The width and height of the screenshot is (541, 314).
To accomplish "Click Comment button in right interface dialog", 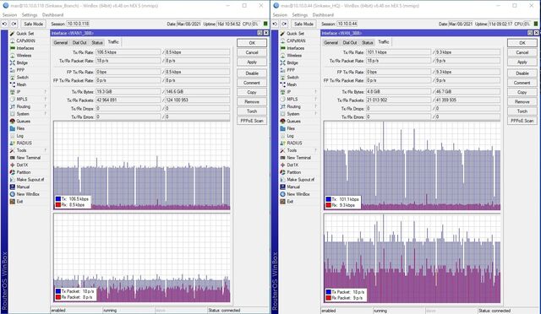I will [x=522, y=83].
